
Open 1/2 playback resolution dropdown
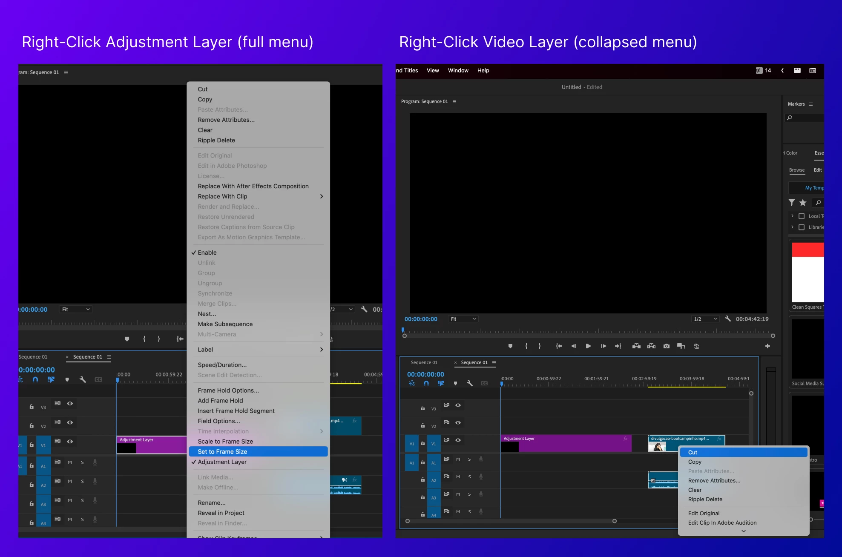(705, 319)
